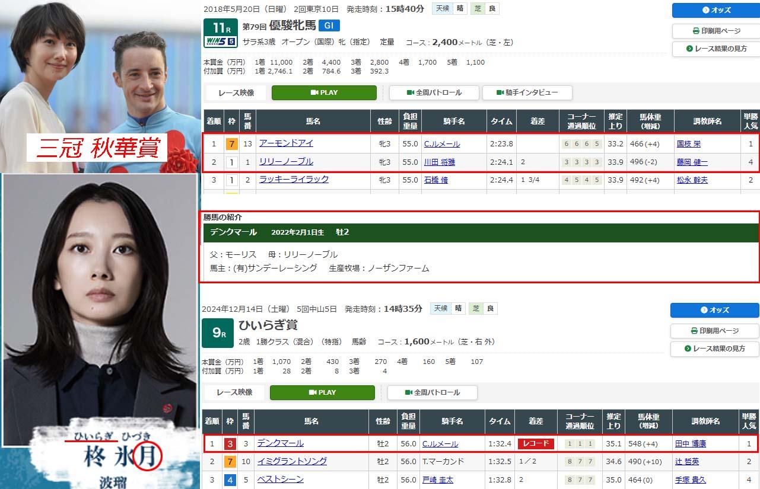Click jockey link 川田 将雅
The image size is (760, 489).
point(438,162)
